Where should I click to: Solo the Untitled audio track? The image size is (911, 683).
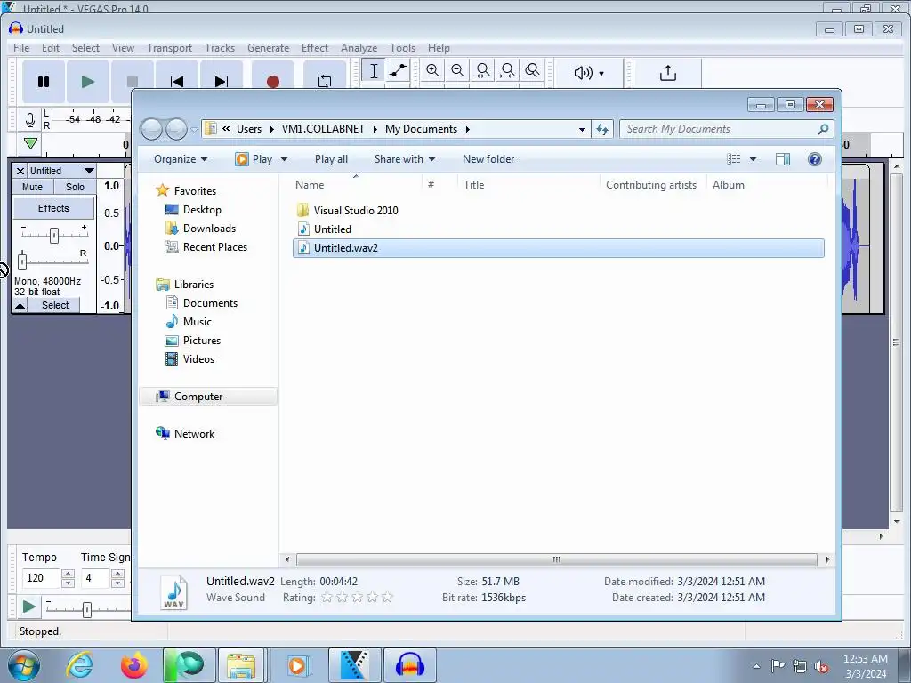tap(75, 187)
